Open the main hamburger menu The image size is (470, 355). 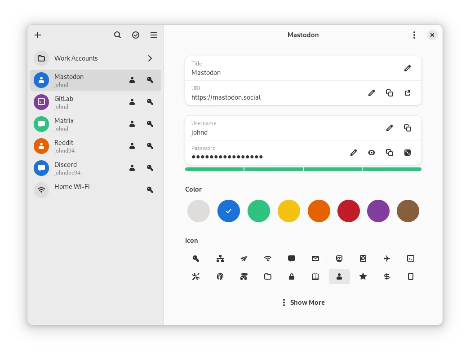click(154, 35)
